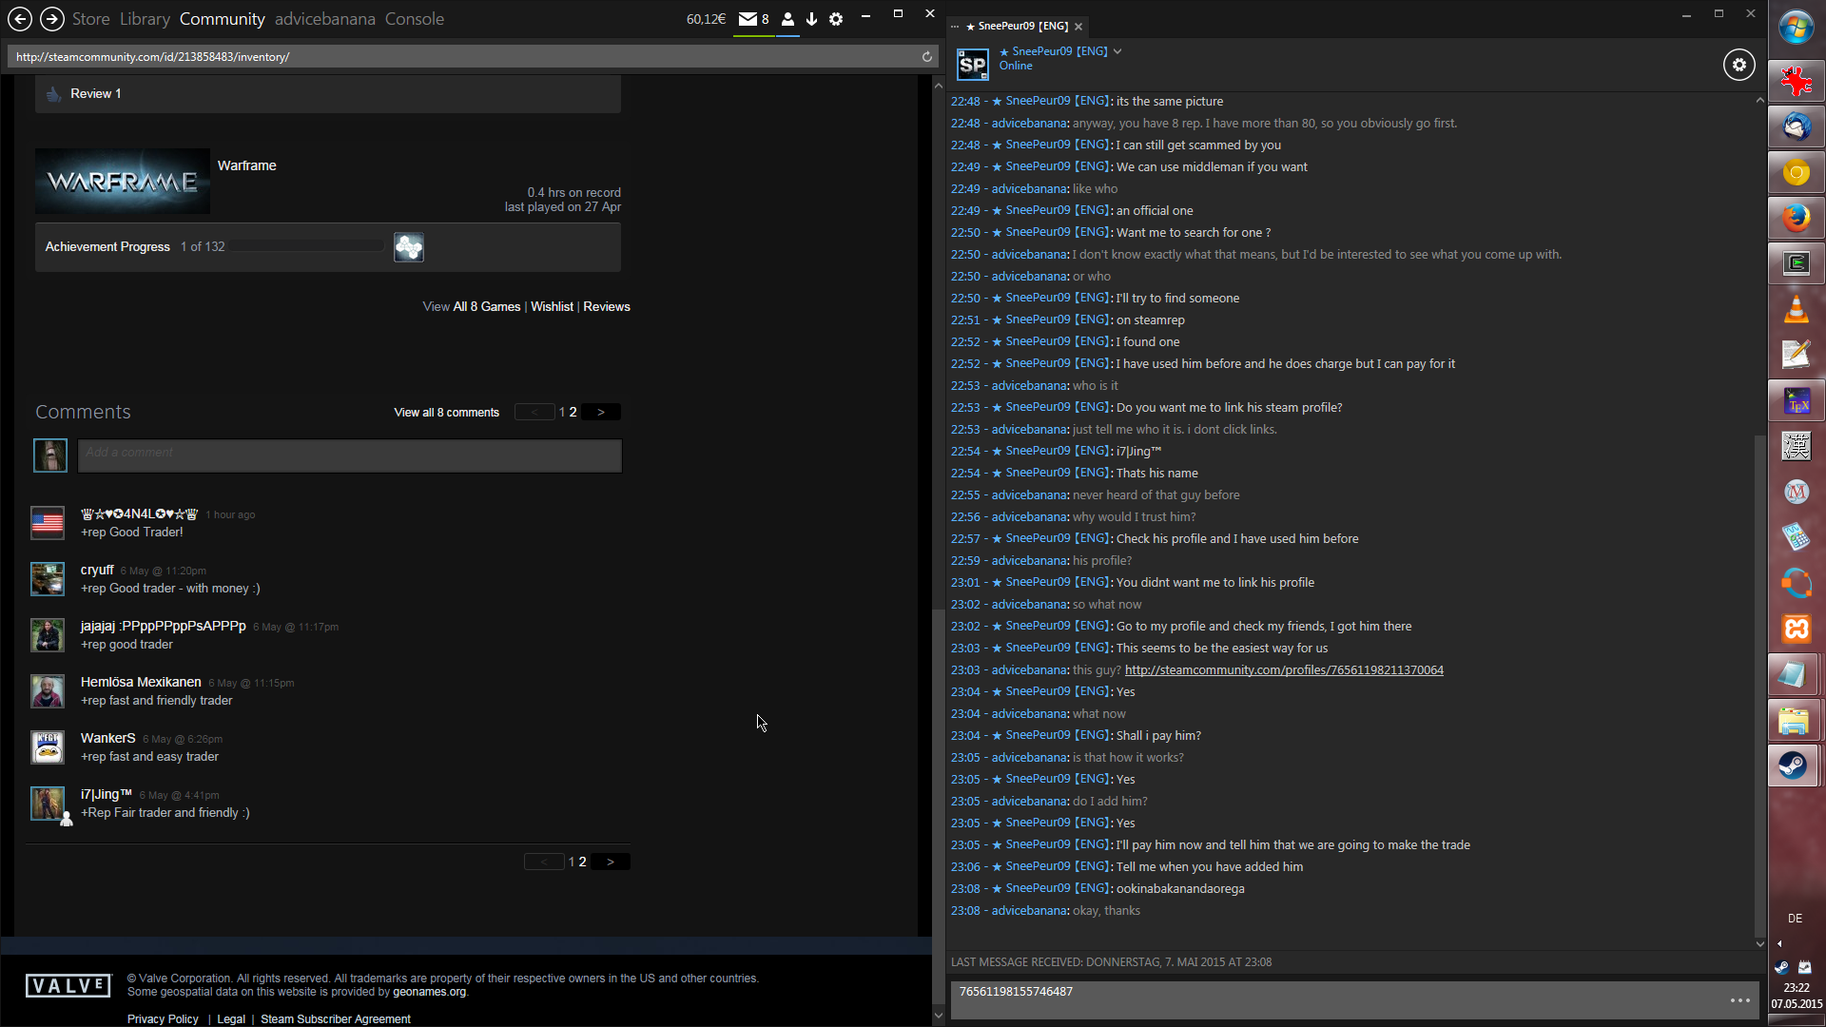Expand the chat tab list ellipsis
Viewport: 1826px width, 1027px height.
(x=955, y=27)
